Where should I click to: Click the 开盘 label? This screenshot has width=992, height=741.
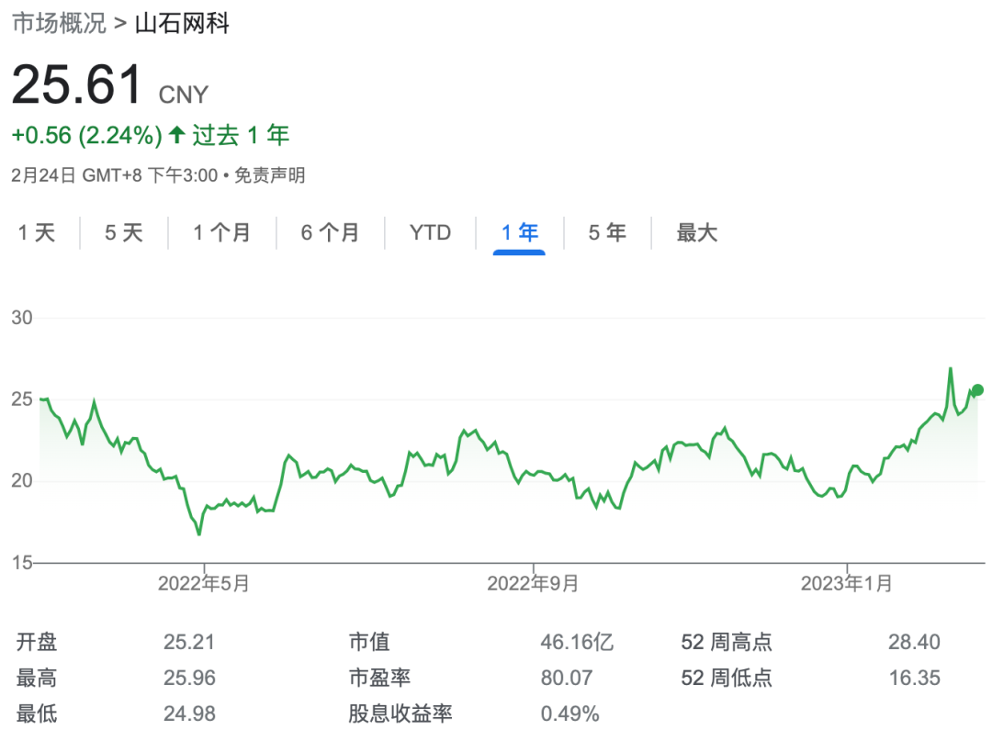[37, 642]
